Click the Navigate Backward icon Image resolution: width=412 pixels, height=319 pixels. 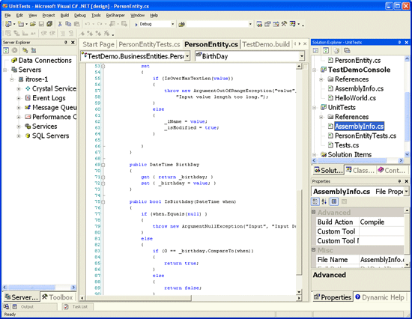[x=112, y=24]
